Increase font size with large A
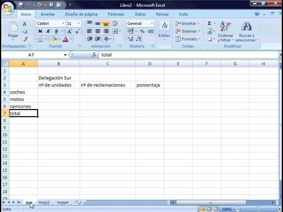 [x=69, y=31]
